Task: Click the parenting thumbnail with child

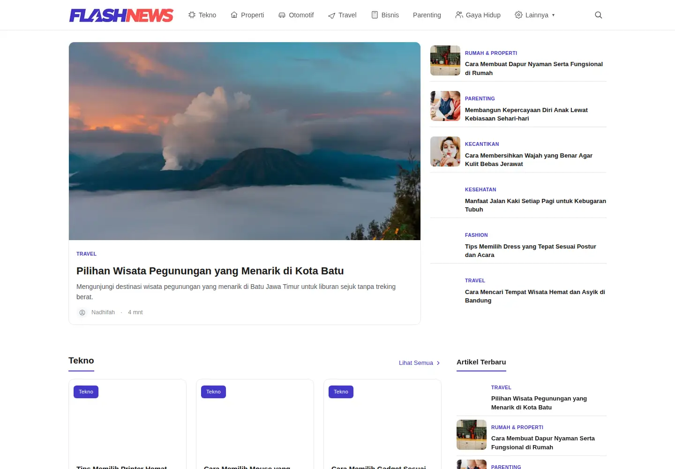Action: tap(445, 106)
